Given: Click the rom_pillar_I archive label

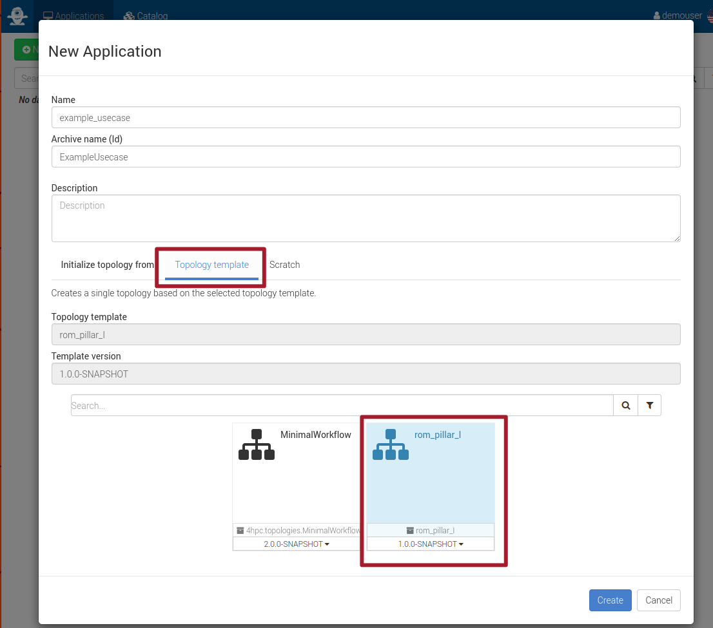Looking at the screenshot, I should [x=430, y=530].
